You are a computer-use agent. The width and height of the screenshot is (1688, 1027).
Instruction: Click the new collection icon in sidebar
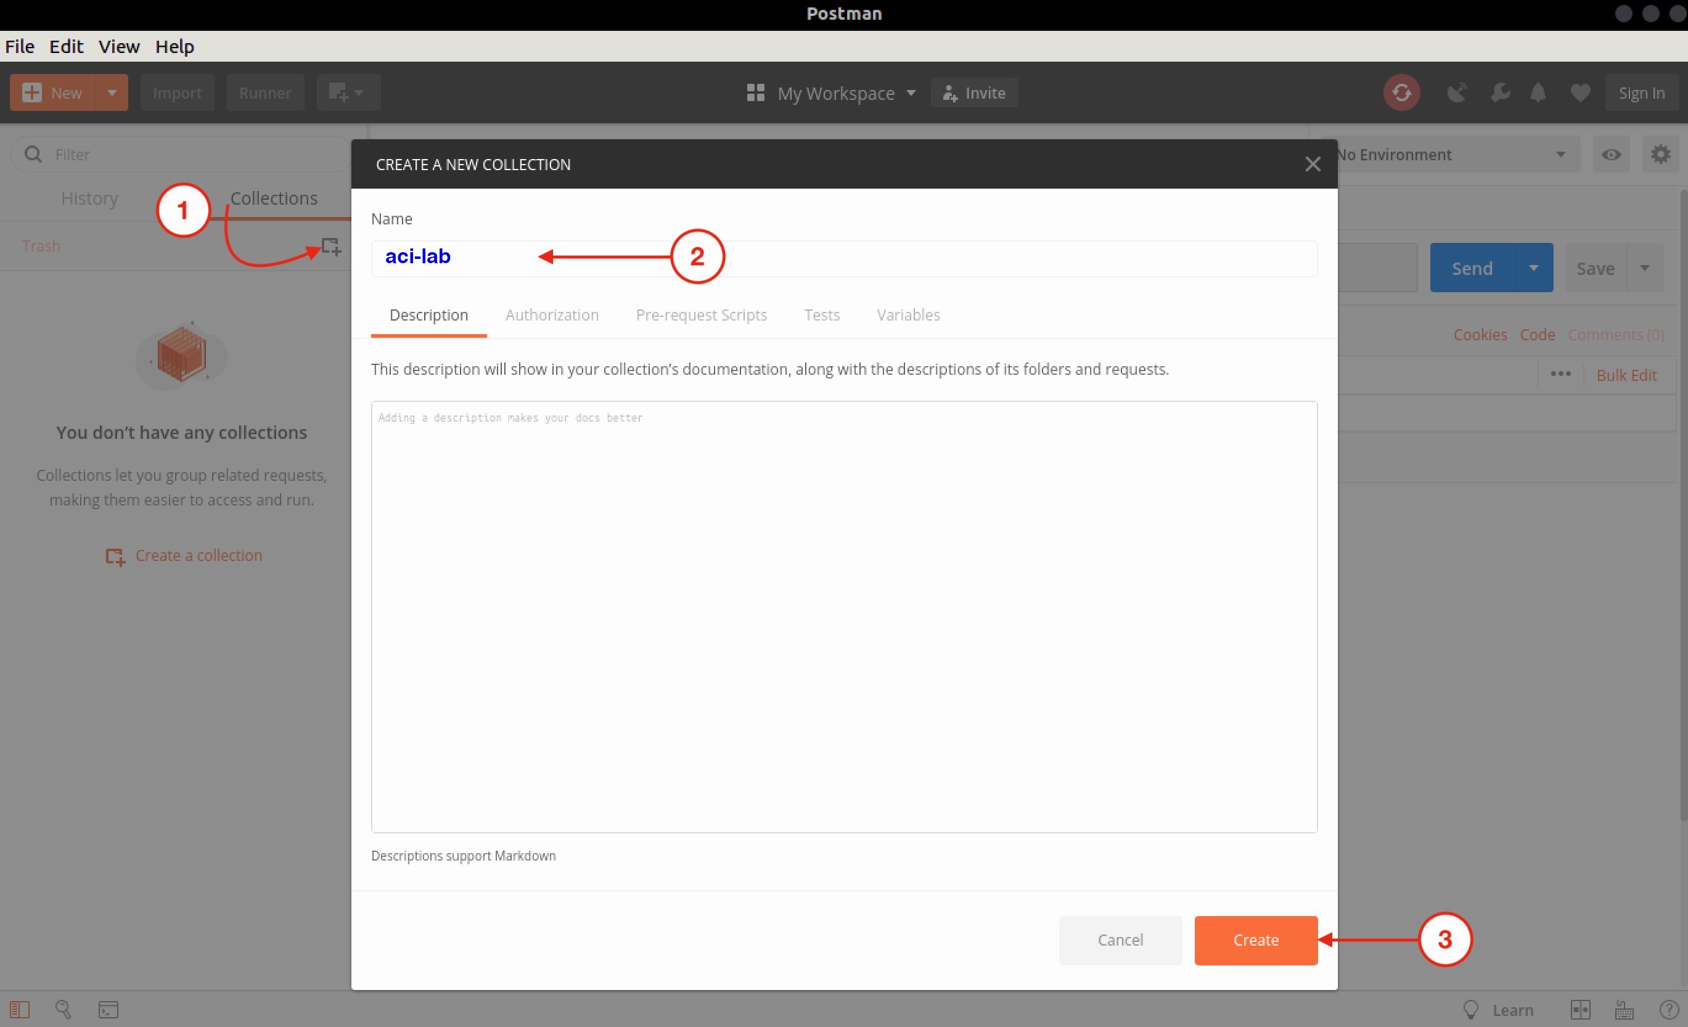click(x=331, y=246)
